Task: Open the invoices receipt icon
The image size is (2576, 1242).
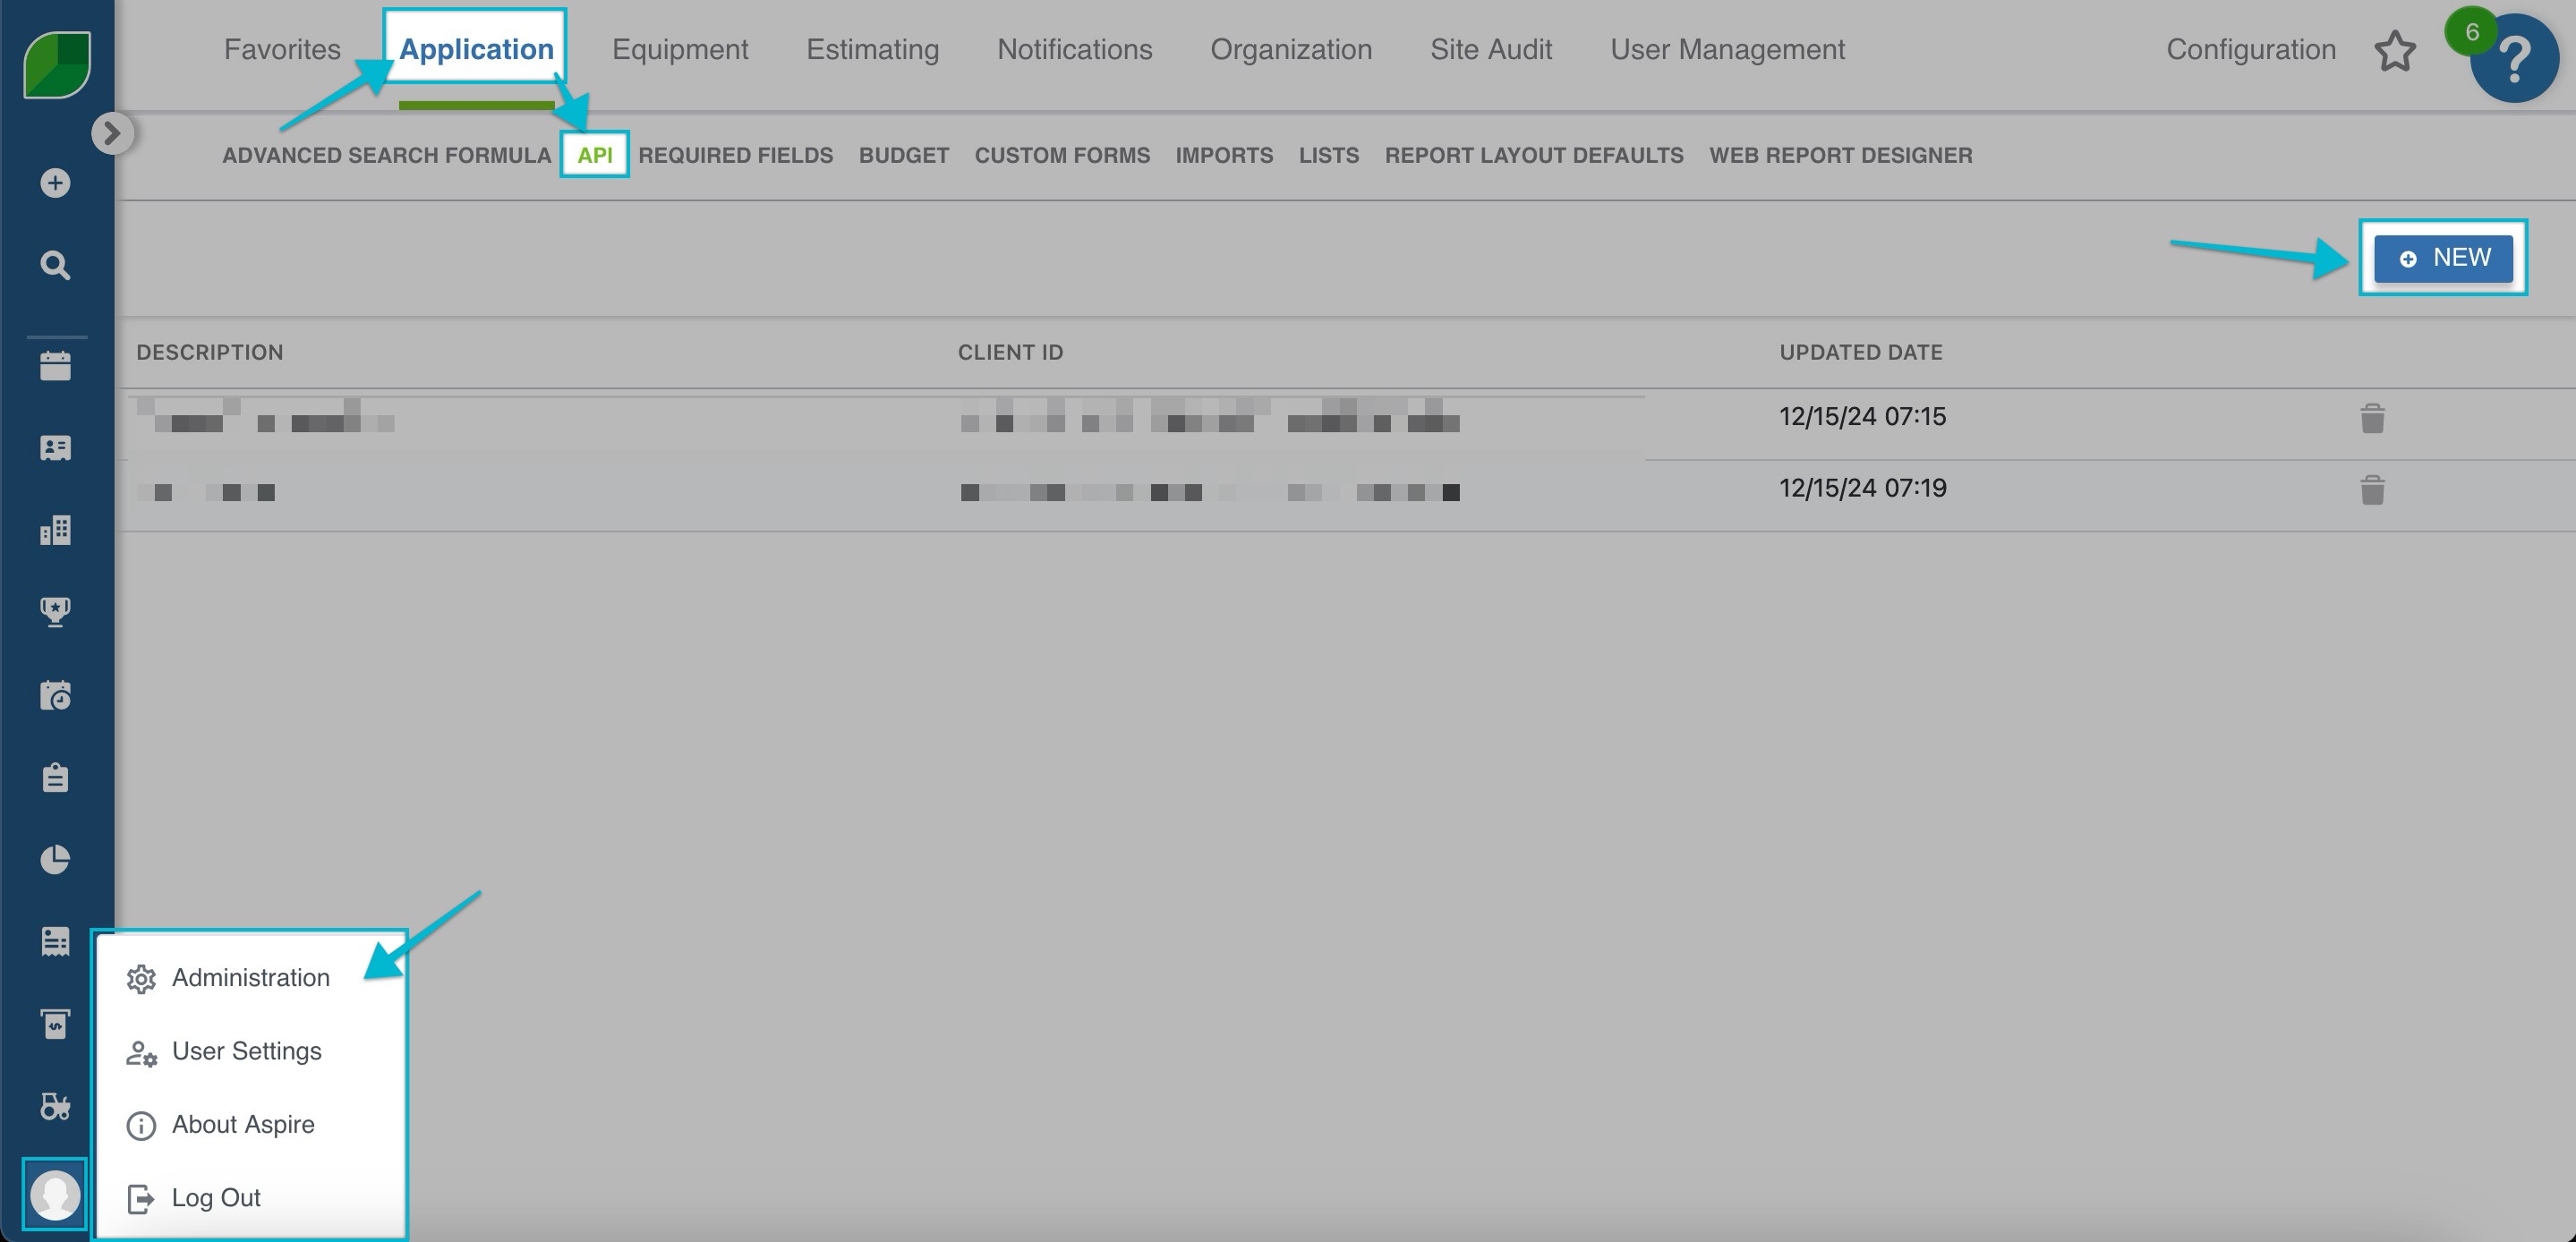Action: [x=55, y=941]
